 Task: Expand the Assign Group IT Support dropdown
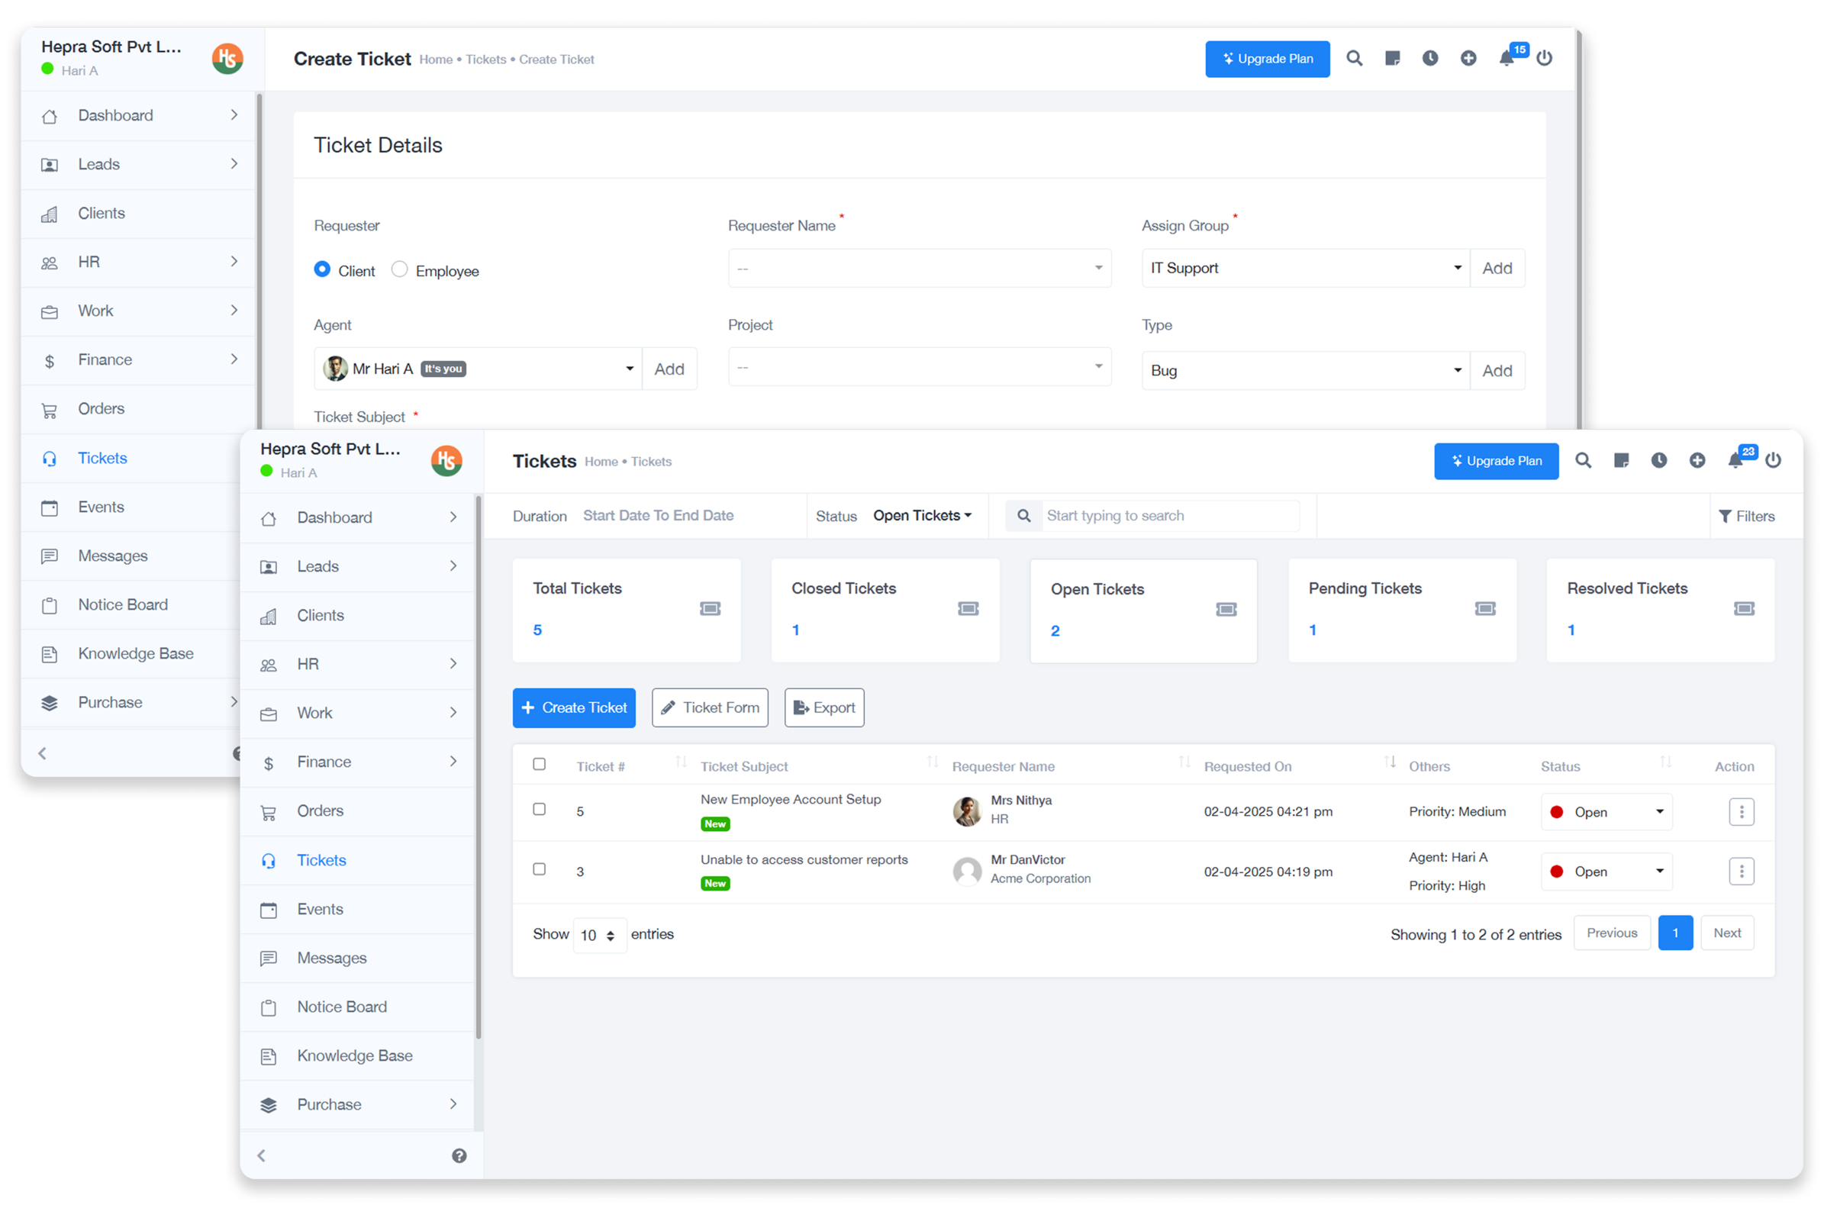(1305, 268)
